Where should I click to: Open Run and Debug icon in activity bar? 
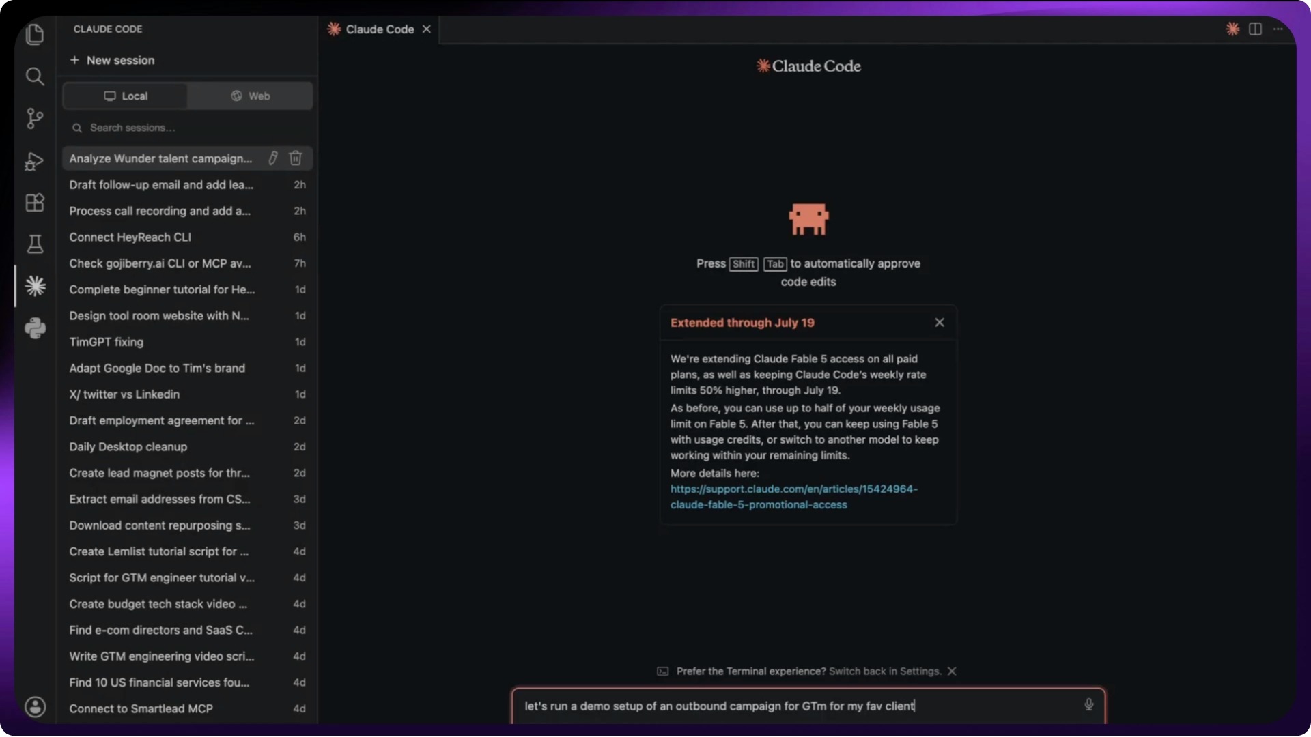[35, 161]
